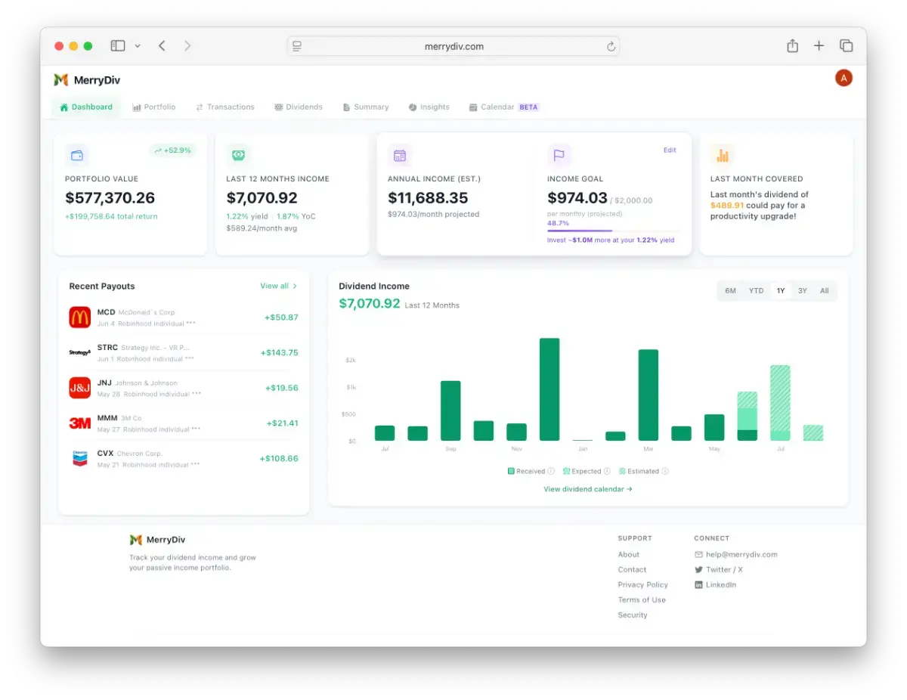This screenshot has width=907, height=700.
Task: Select the 6M chart range
Action: pyautogui.click(x=730, y=291)
